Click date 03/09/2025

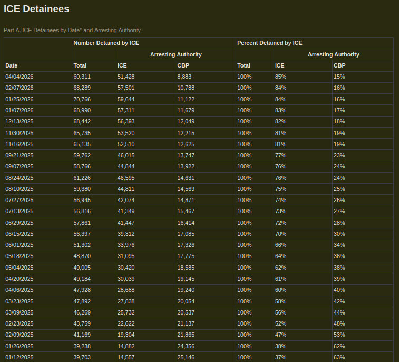pos(20,312)
